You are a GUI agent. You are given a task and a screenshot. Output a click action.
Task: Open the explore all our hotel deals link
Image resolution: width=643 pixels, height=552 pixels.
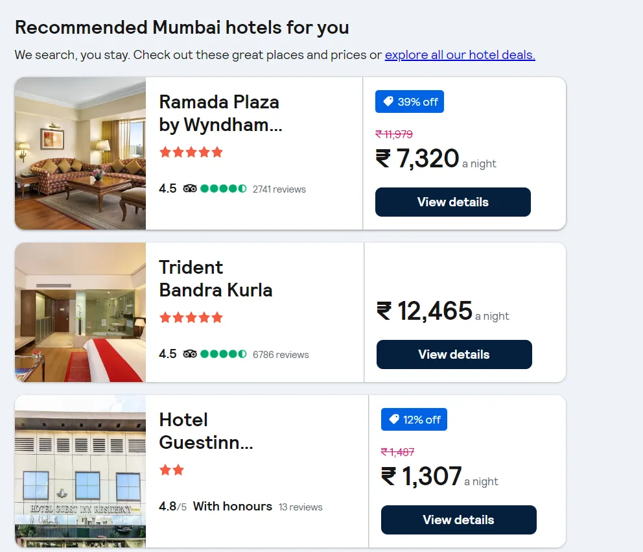[x=460, y=55]
